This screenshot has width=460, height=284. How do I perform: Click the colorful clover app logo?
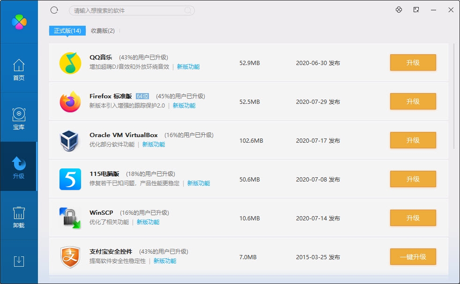(19, 22)
